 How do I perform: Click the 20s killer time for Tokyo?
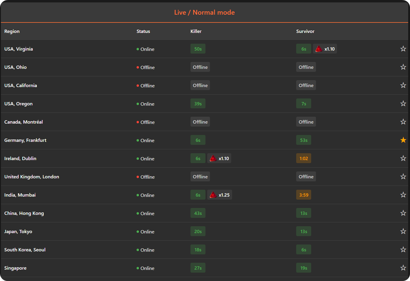(x=198, y=231)
